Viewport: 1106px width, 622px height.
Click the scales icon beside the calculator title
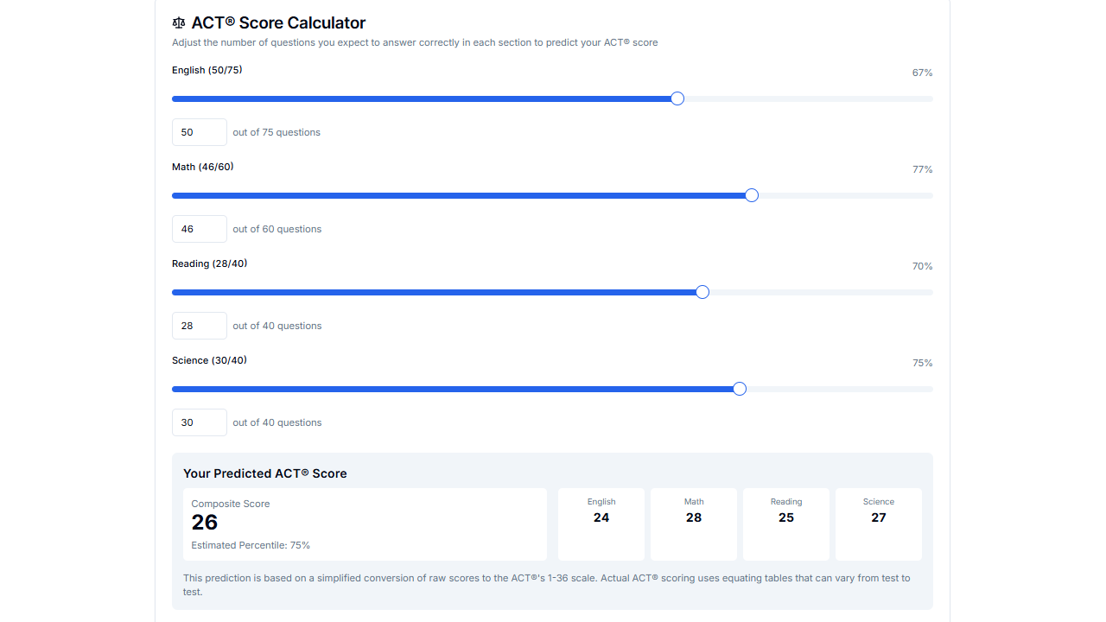coord(178,22)
